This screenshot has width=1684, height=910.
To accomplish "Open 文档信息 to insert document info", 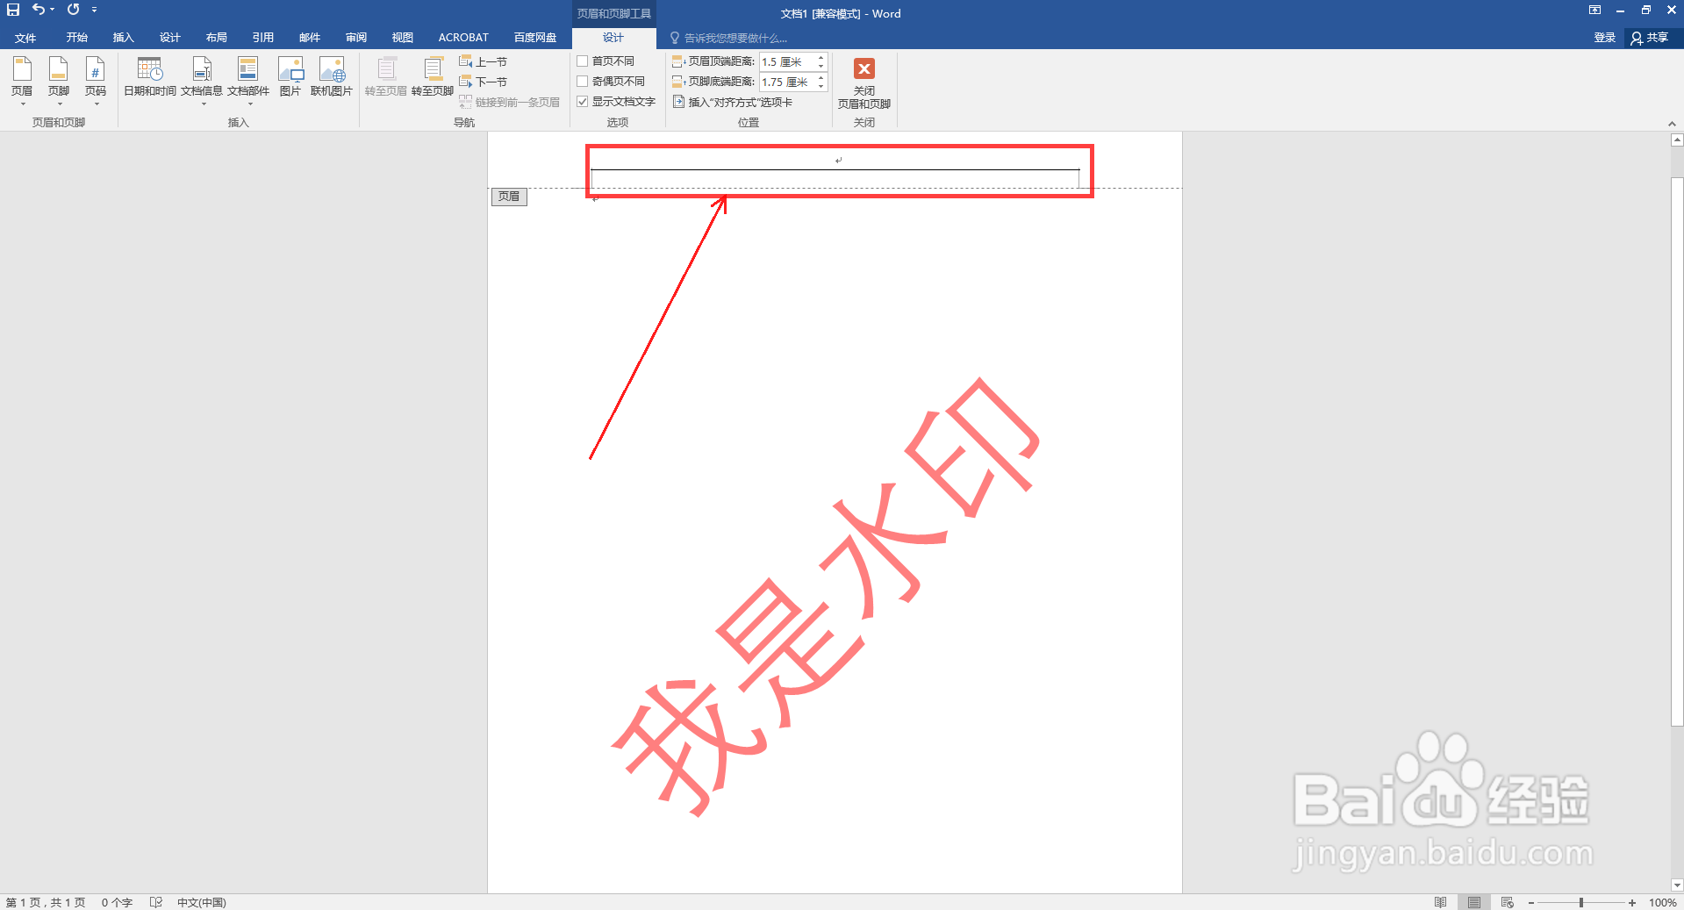I will point(201,79).
